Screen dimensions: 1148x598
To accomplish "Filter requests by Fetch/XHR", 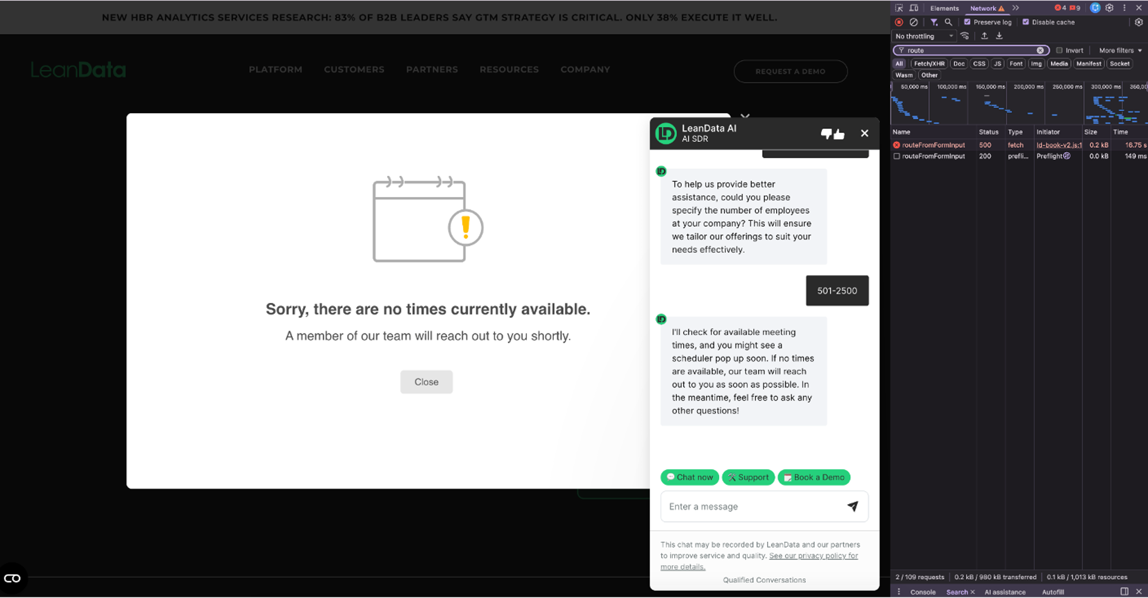I will (x=929, y=64).
